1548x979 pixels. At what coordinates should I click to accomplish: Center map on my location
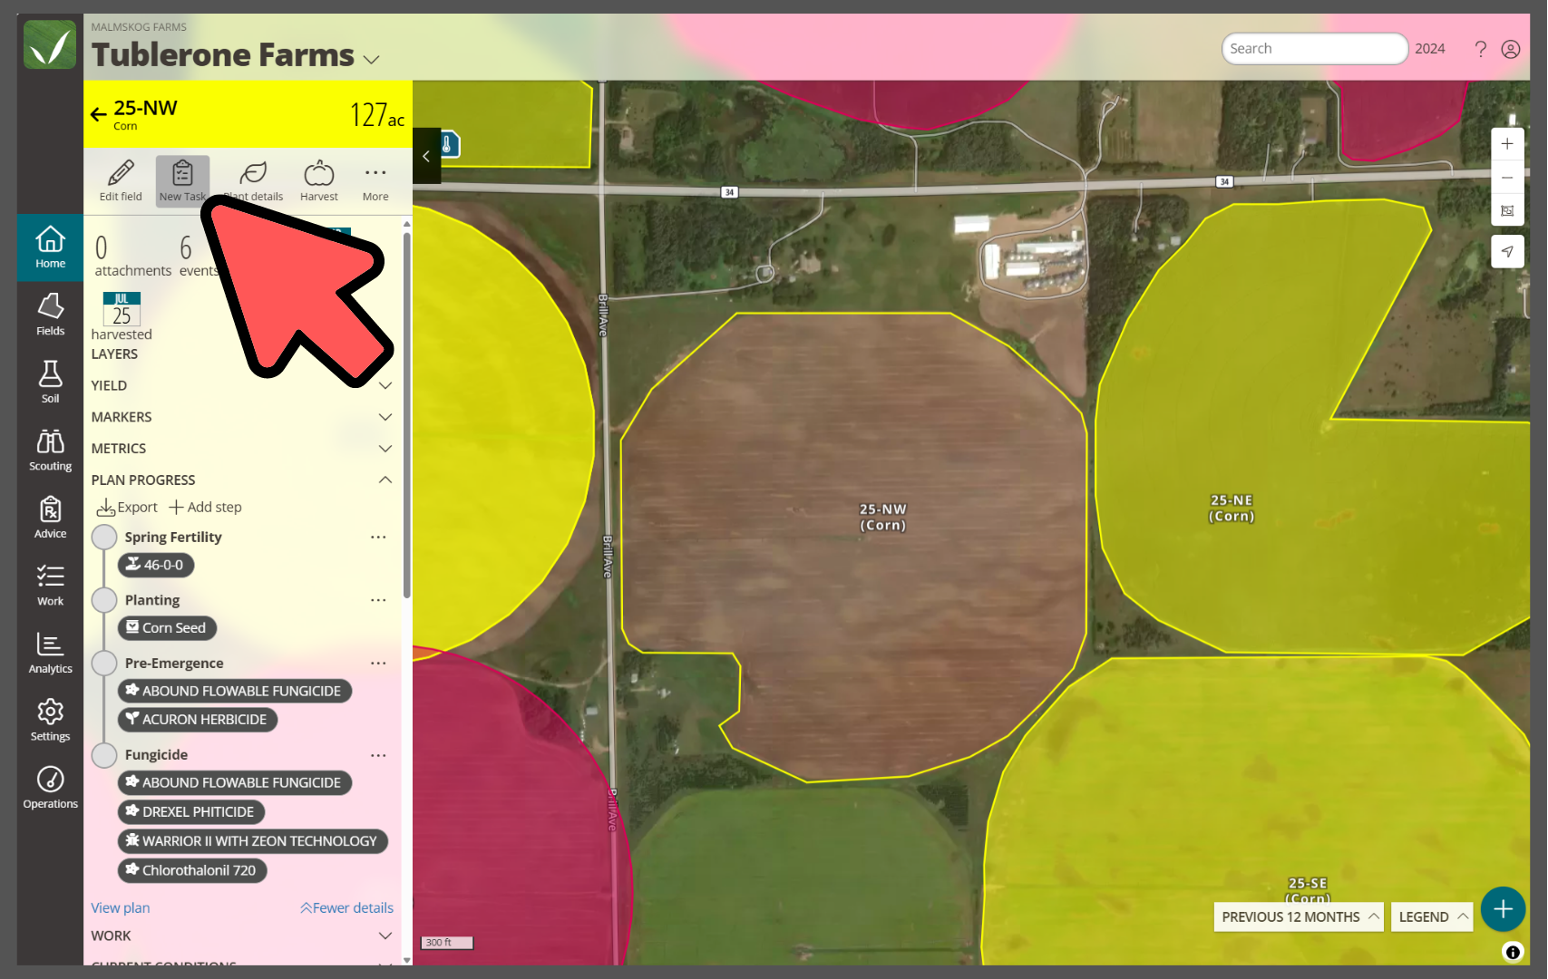click(1507, 251)
